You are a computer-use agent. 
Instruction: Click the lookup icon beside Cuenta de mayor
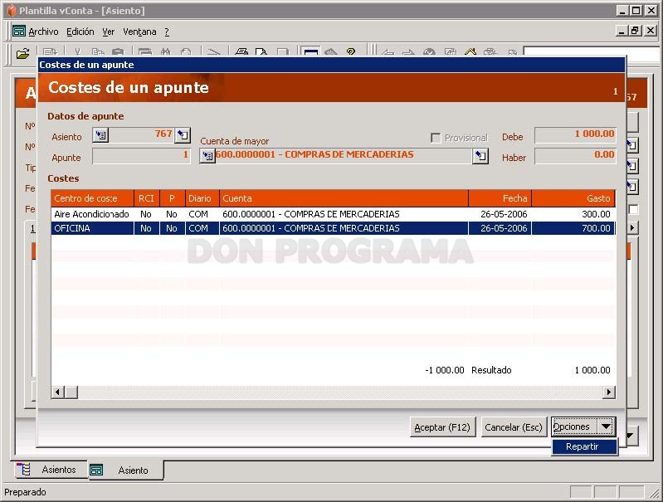[x=207, y=156]
